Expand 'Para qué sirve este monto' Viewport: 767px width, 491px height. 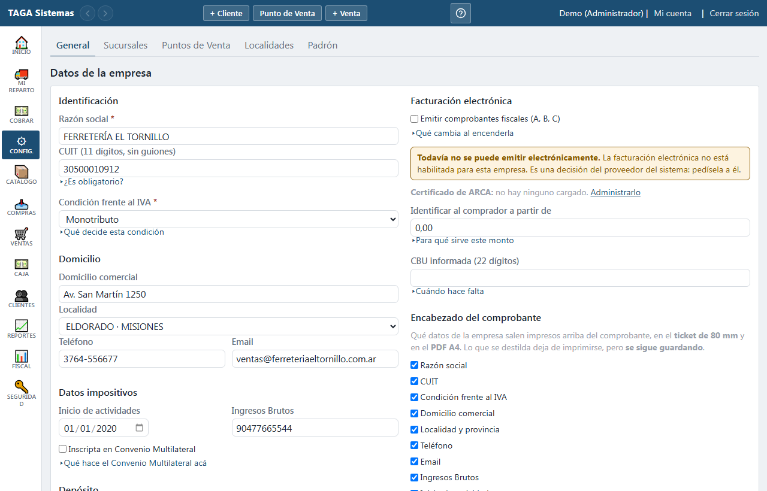click(x=462, y=240)
